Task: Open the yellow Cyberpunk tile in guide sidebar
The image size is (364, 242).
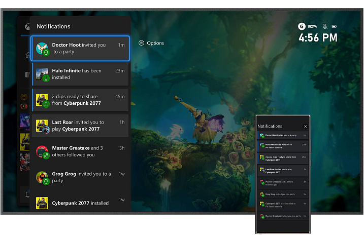Action: pos(24,142)
